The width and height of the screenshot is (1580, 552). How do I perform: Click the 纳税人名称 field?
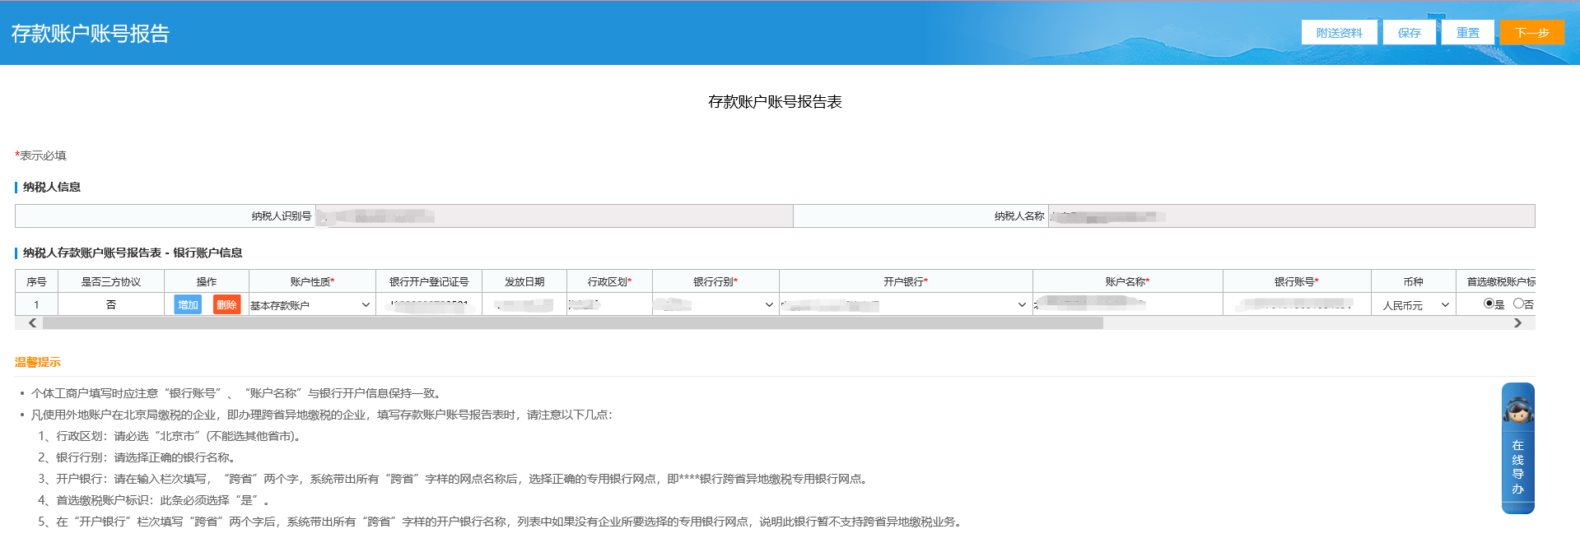pos(1291,216)
